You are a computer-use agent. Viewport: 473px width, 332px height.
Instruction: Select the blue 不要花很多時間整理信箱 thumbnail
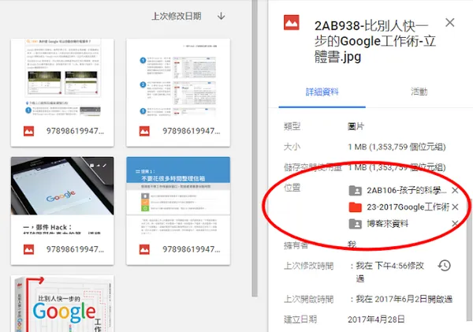point(178,196)
